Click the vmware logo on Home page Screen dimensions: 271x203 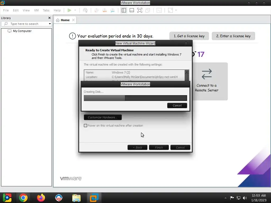point(71,178)
